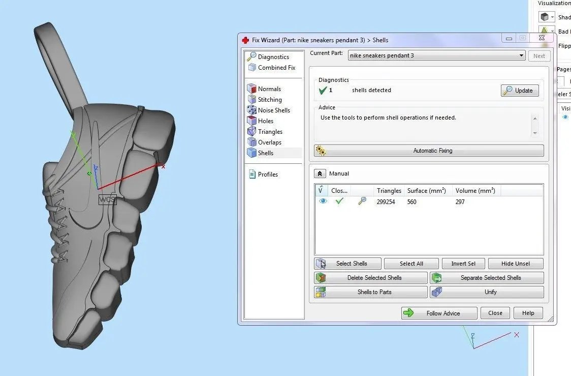Click Invert Sel button
Viewport: 571px width, 376px height.
click(463, 264)
